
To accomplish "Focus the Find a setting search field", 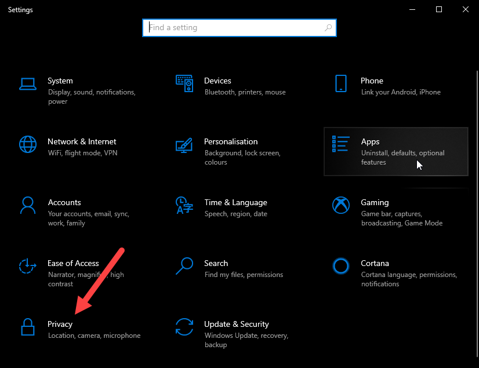I will pos(239,28).
